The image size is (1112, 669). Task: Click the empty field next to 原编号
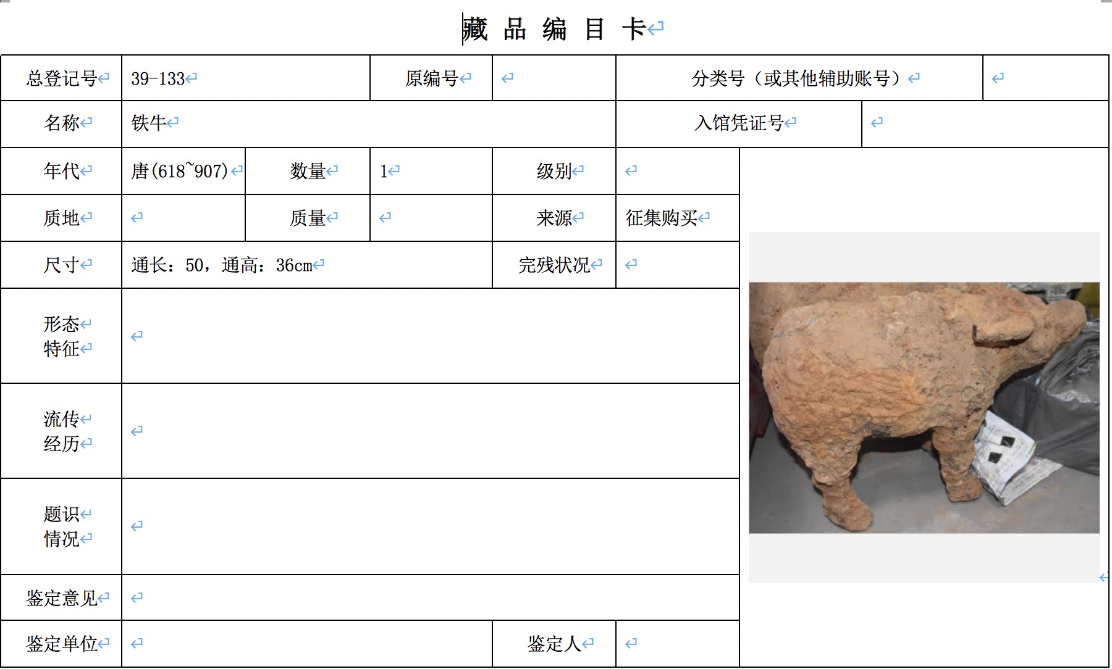point(554,78)
